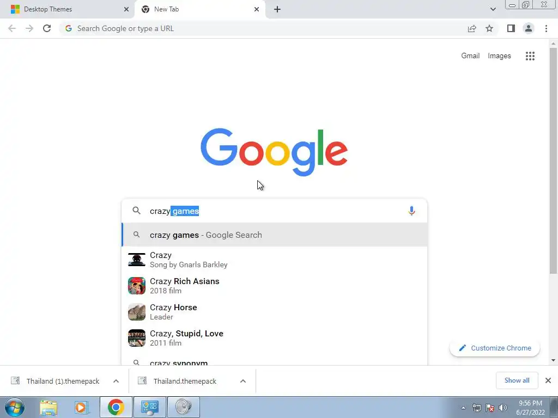Viewport: 558px width, 418px height.
Task: Click Show all downloads
Action: 517,380
